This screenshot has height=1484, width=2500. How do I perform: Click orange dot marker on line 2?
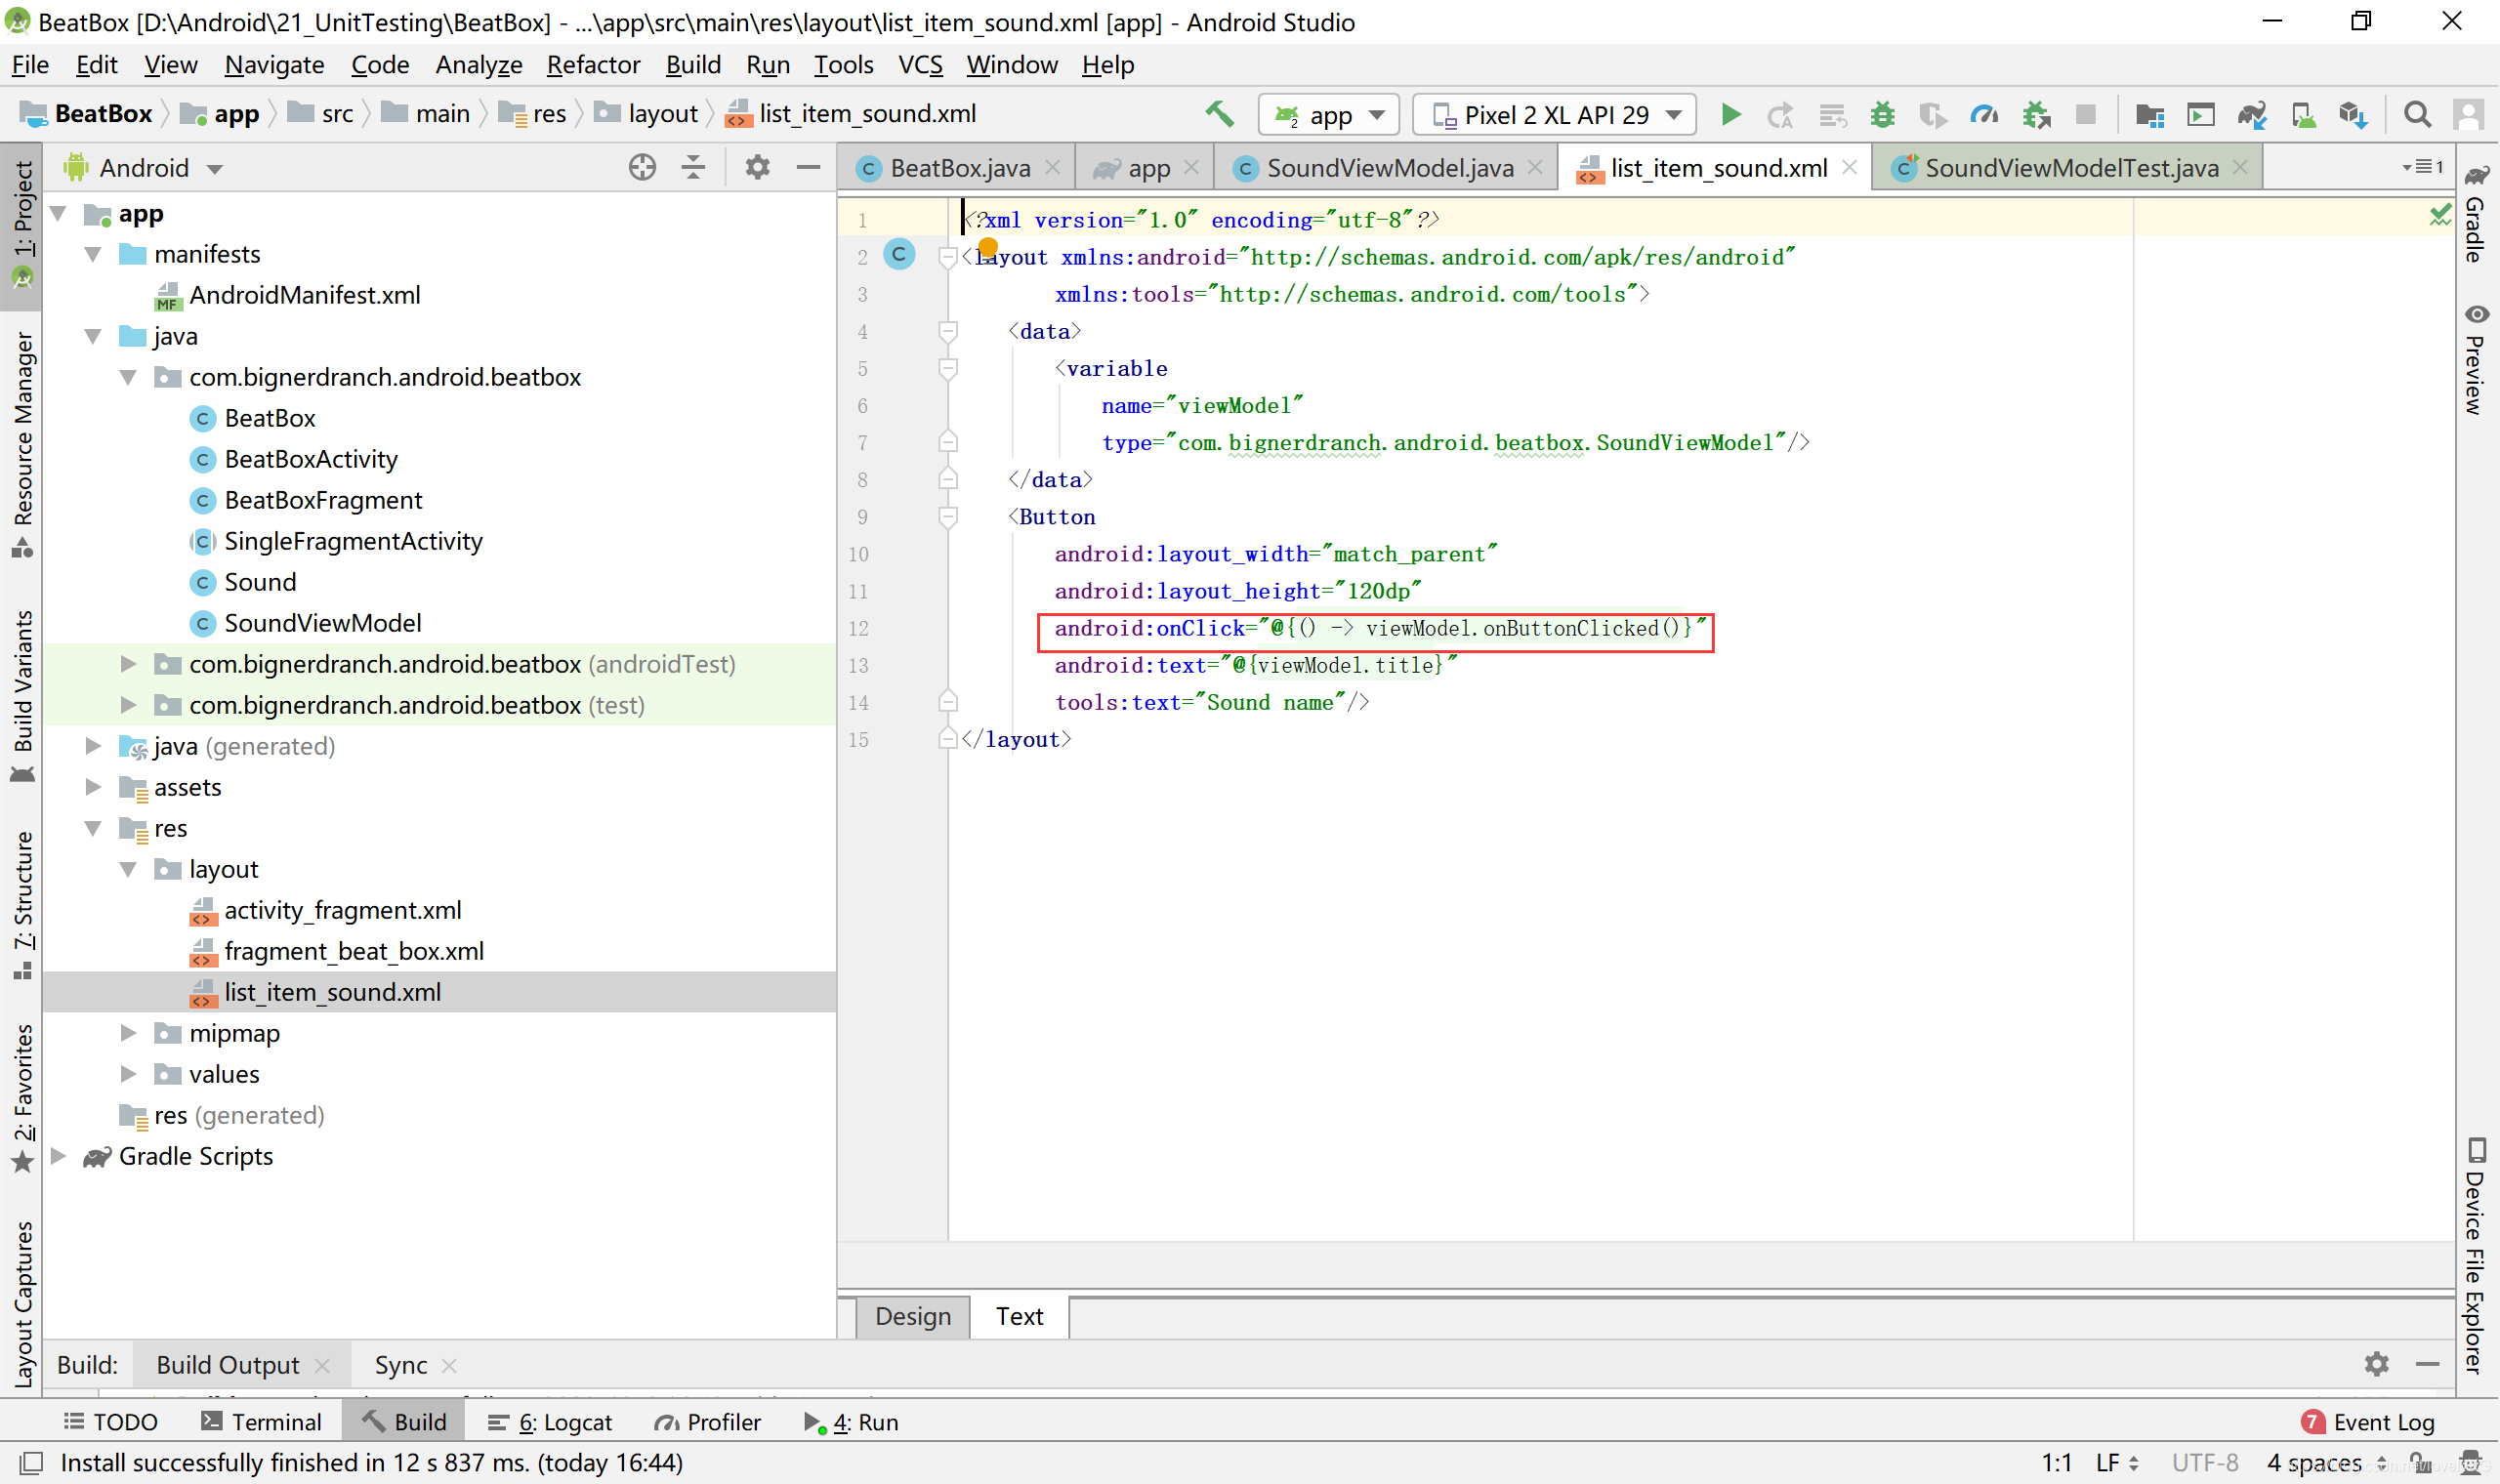[x=988, y=246]
